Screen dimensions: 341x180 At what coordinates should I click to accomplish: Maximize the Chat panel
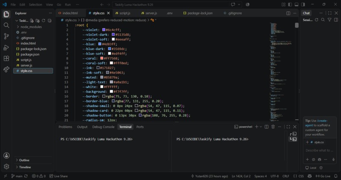(330, 13)
